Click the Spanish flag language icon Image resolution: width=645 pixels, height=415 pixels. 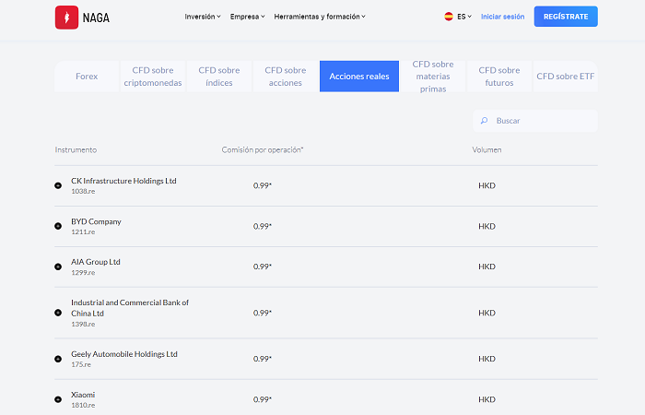click(x=449, y=17)
